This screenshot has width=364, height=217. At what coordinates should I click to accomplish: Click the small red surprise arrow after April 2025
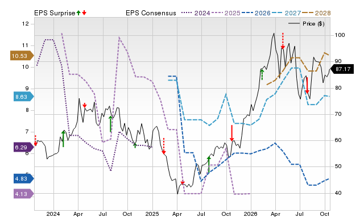pyautogui.click(x=183, y=183)
